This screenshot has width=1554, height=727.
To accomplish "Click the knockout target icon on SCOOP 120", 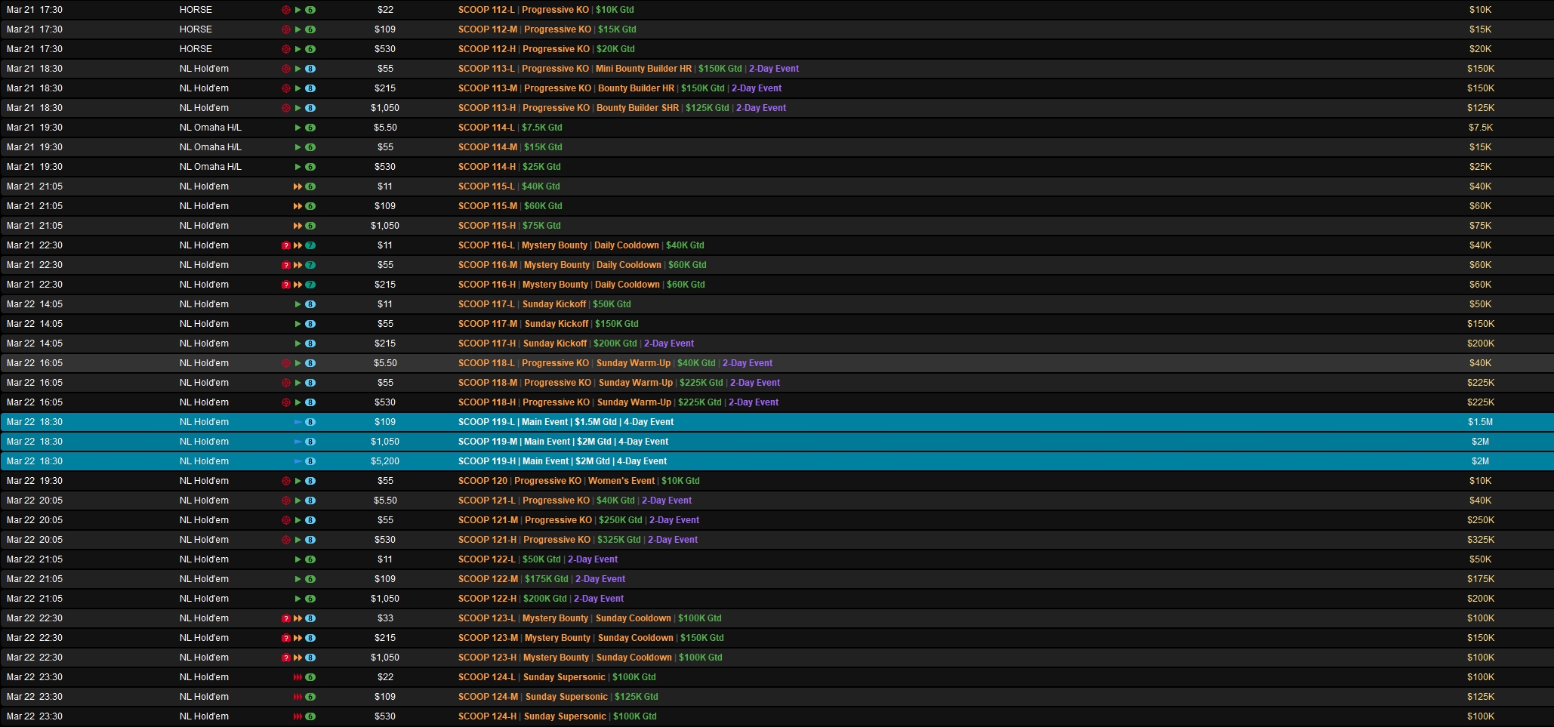I will click(286, 481).
